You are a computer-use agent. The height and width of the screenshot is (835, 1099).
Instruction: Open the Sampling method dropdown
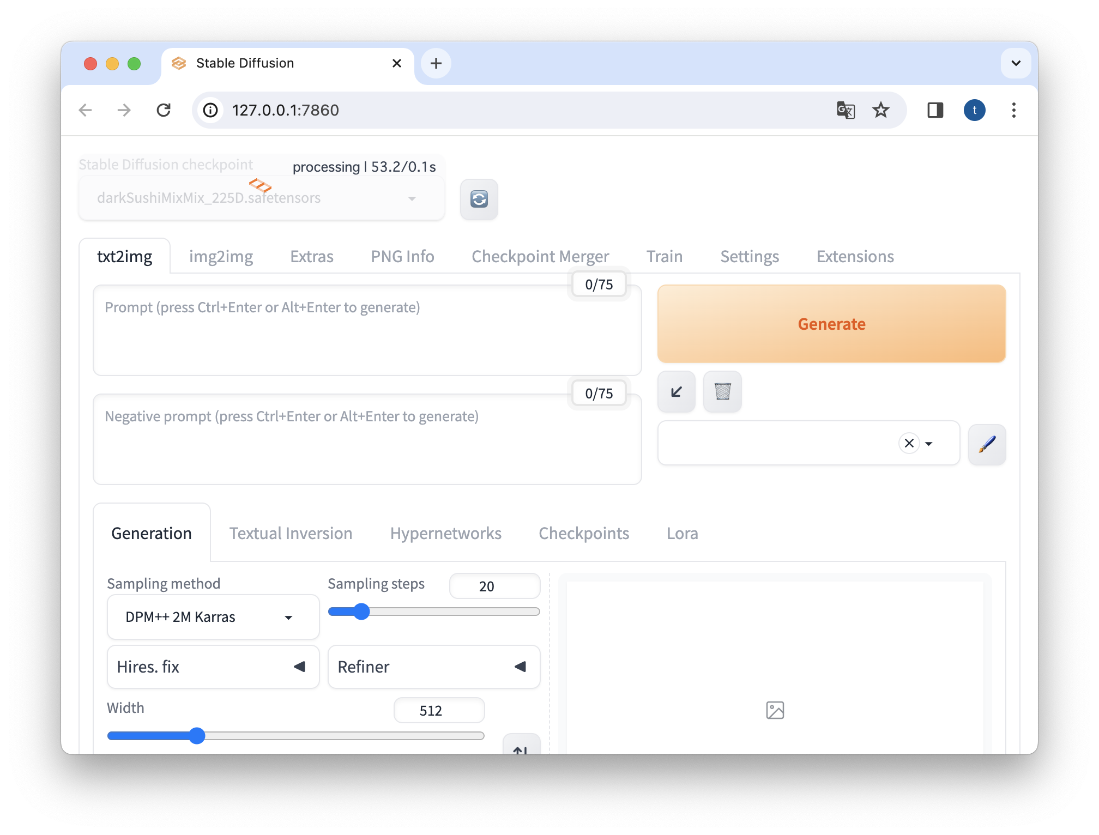click(213, 617)
